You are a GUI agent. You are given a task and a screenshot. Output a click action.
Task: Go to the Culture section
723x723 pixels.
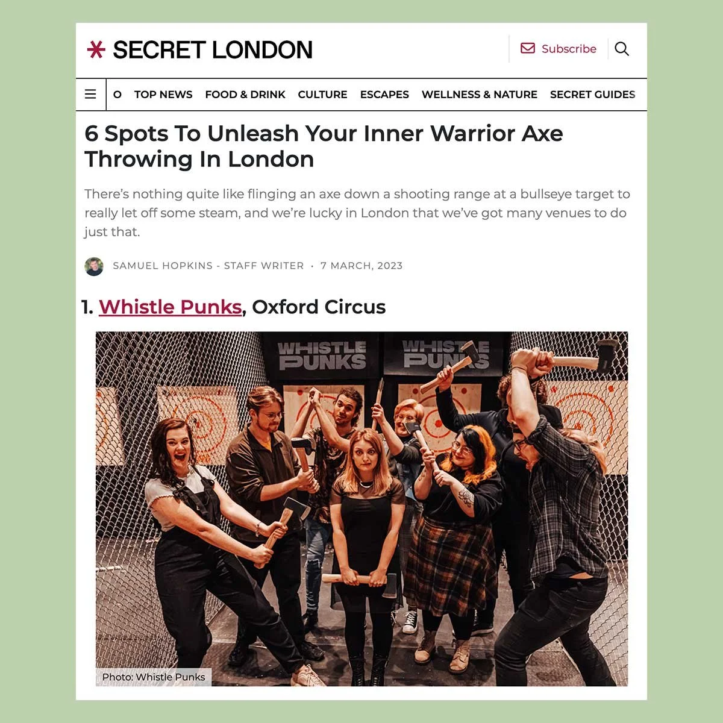click(x=322, y=95)
